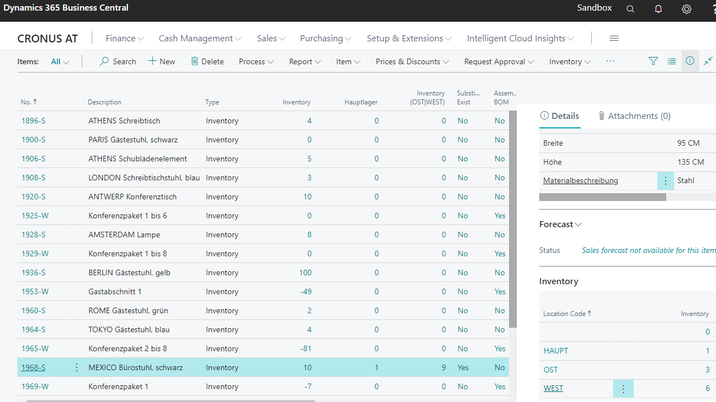Image resolution: width=716 pixels, height=402 pixels.
Task: Open item 1936-S link
Action: coord(34,272)
